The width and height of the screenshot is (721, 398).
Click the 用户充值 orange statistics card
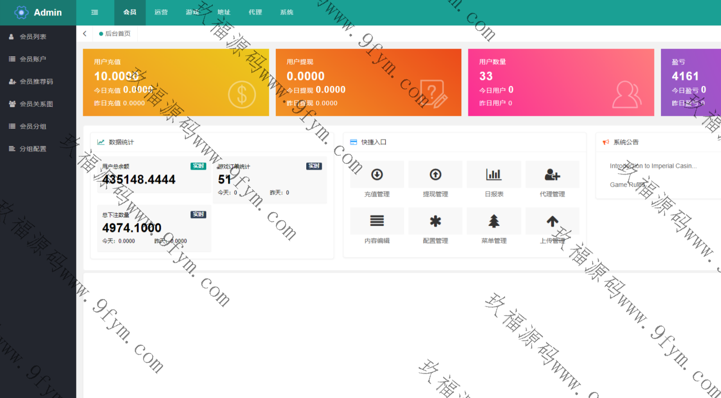tap(176, 82)
